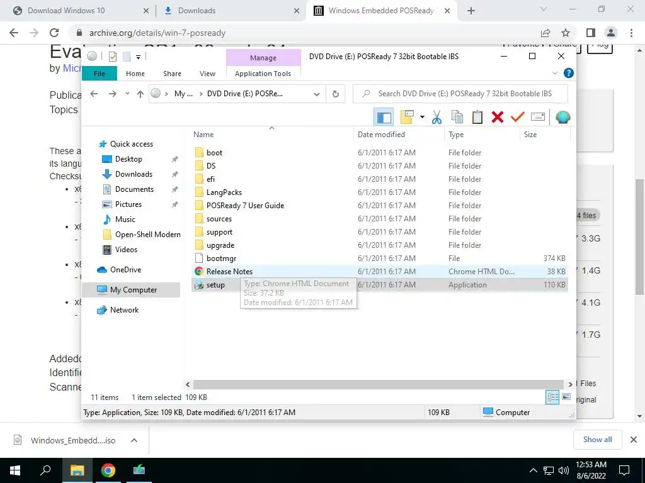Open the dropdown arrow beside the folder view icon

point(422,118)
